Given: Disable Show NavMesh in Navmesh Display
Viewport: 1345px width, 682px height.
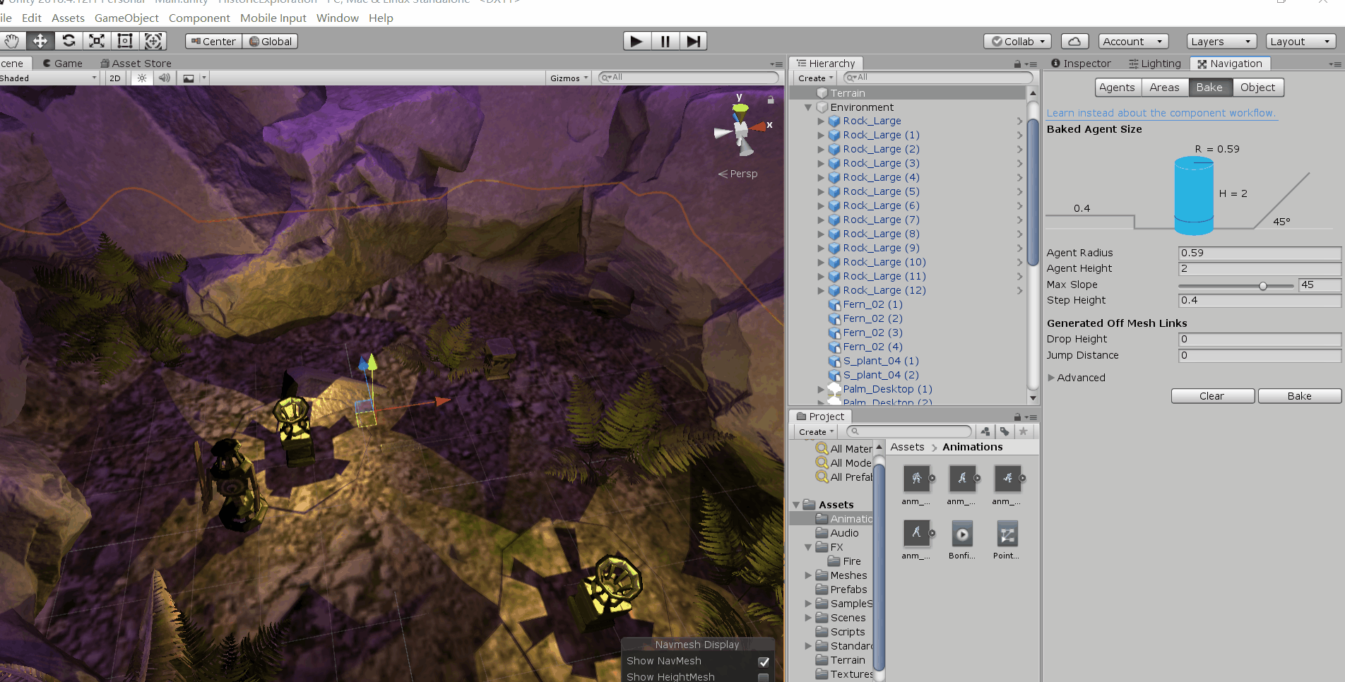Looking at the screenshot, I should click(764, 662).
